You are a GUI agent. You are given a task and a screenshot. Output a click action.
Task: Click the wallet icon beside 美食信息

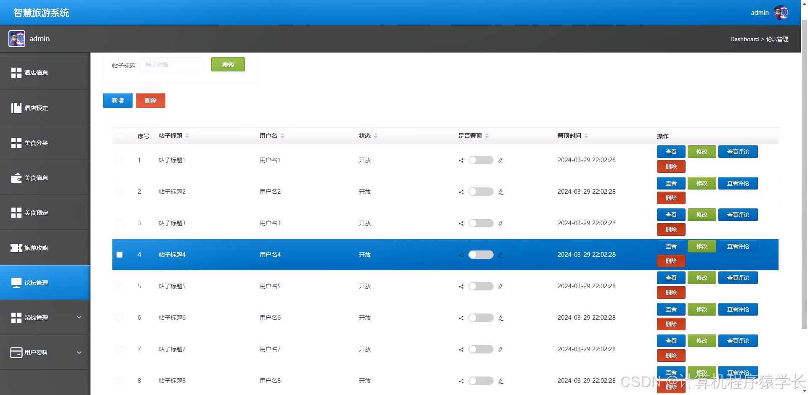tap(16, 178)
